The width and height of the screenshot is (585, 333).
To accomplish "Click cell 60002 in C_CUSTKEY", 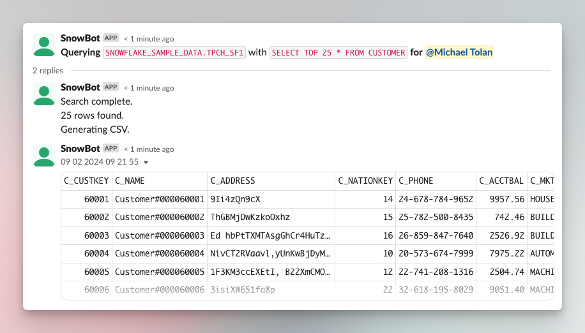I will [87, 217].
